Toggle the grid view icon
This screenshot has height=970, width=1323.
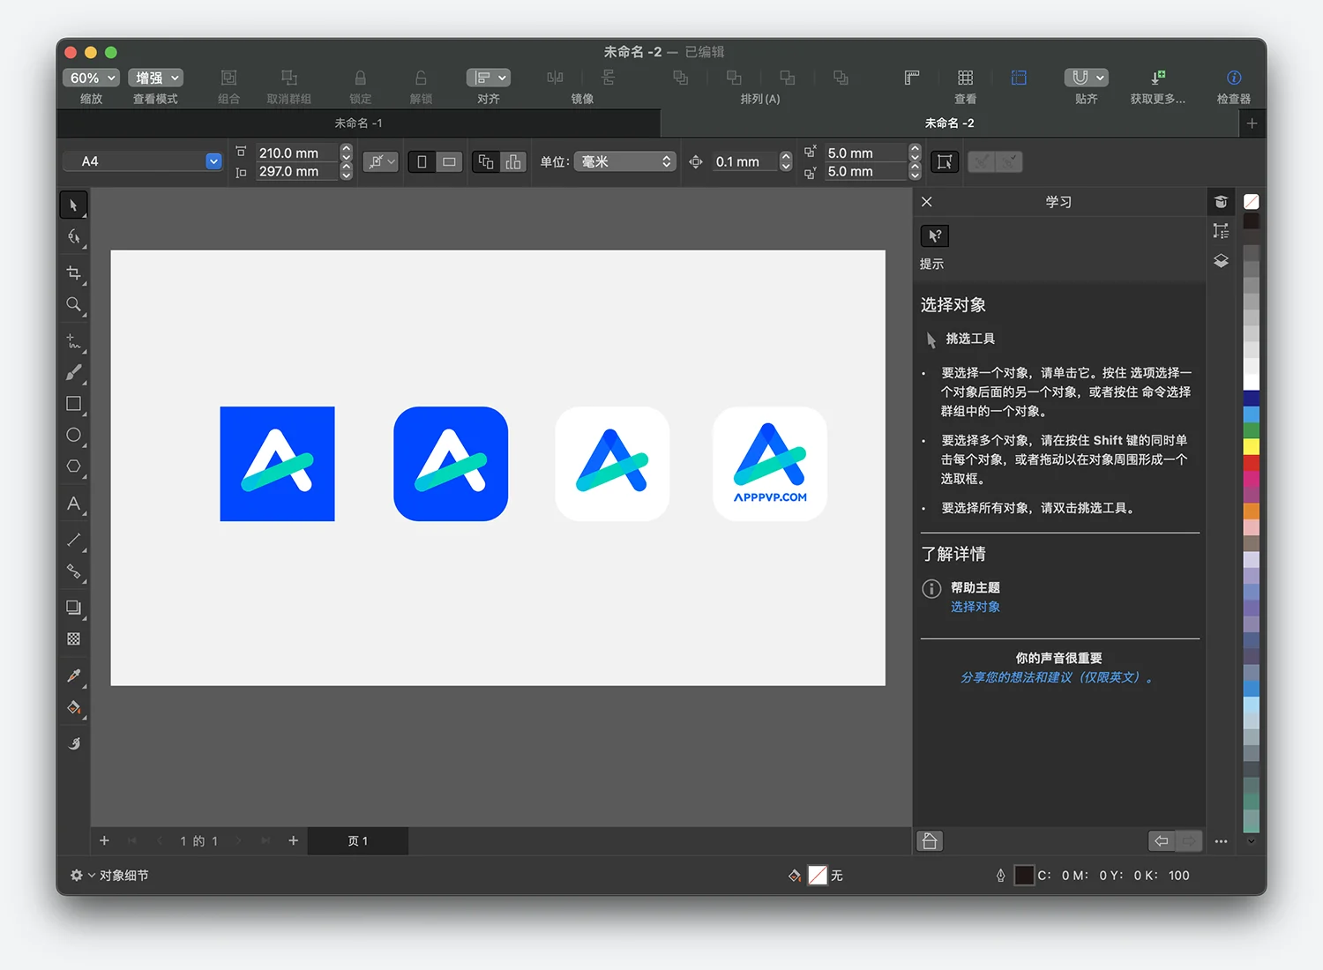(x=966, y=78)
